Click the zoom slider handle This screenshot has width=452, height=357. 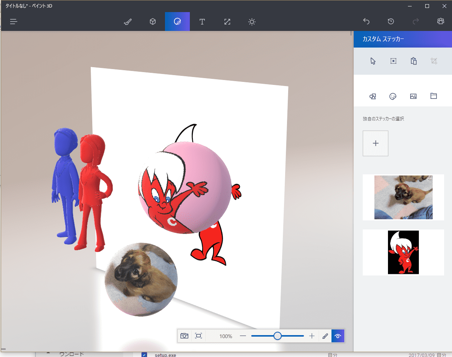pyautogui.click(x=278, y=336)
